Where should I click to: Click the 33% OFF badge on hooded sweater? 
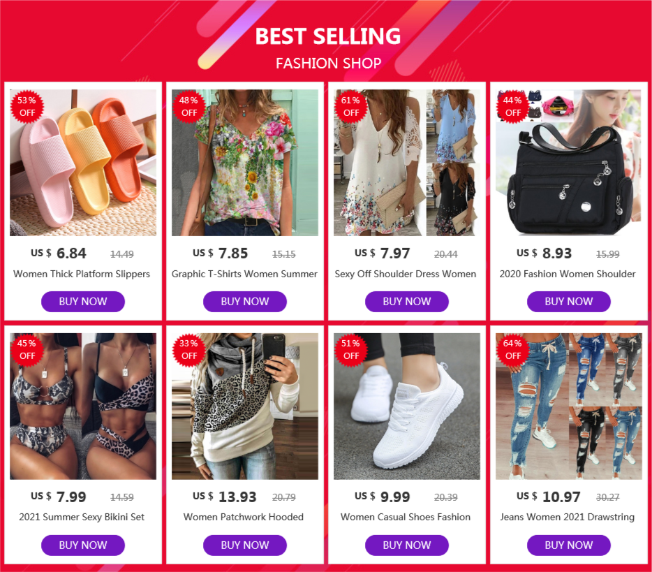[188, 349]
